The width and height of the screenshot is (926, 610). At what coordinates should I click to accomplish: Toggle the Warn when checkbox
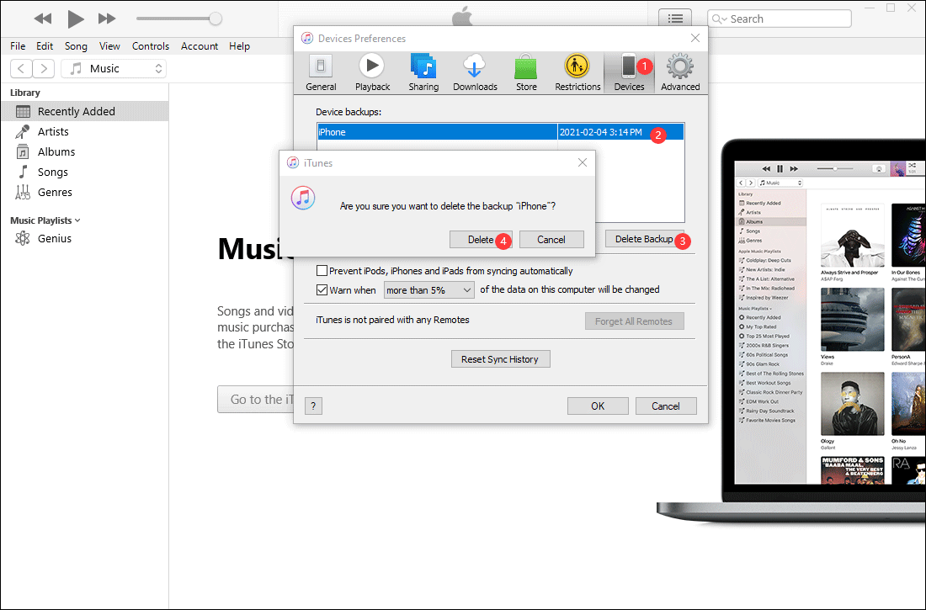coord(322,289)
